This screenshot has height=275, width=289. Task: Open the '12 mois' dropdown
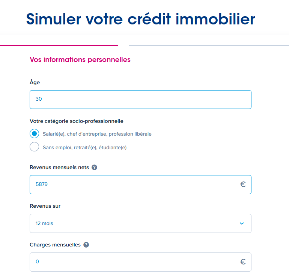[140, 224]
